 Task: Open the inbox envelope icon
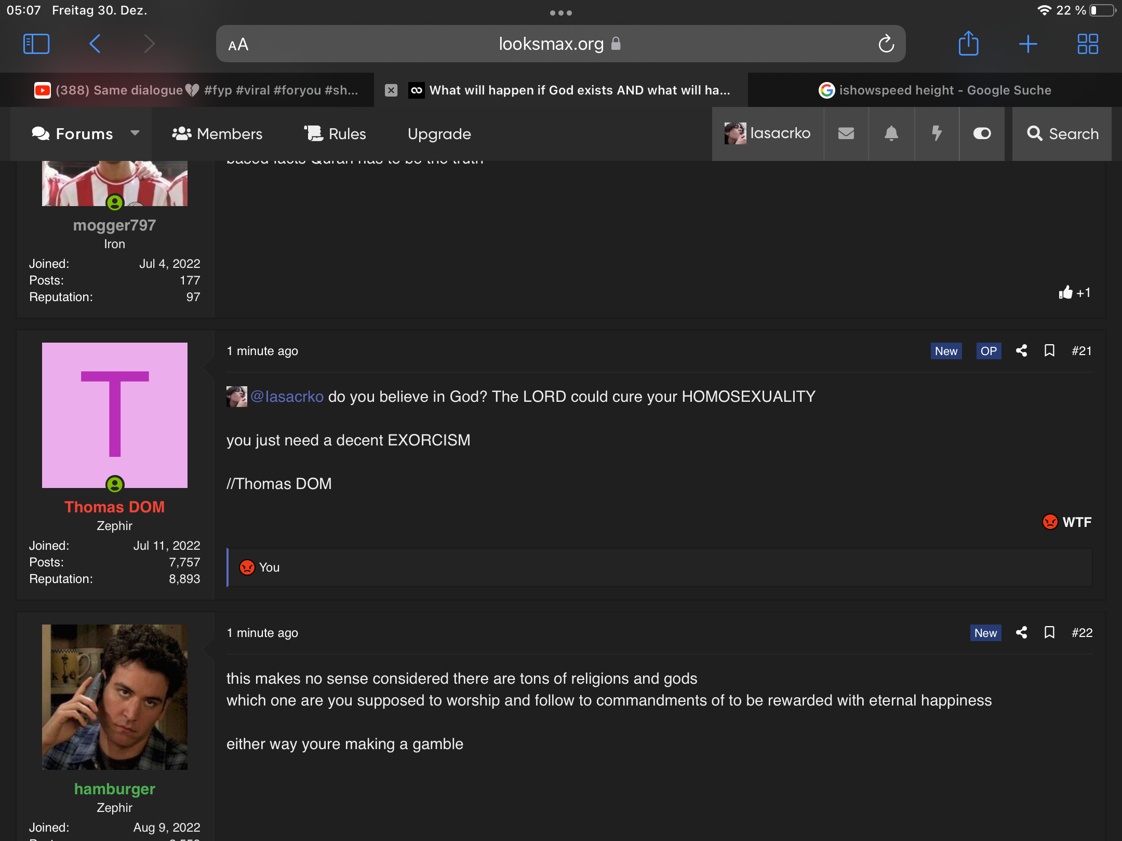pos(846,133)
